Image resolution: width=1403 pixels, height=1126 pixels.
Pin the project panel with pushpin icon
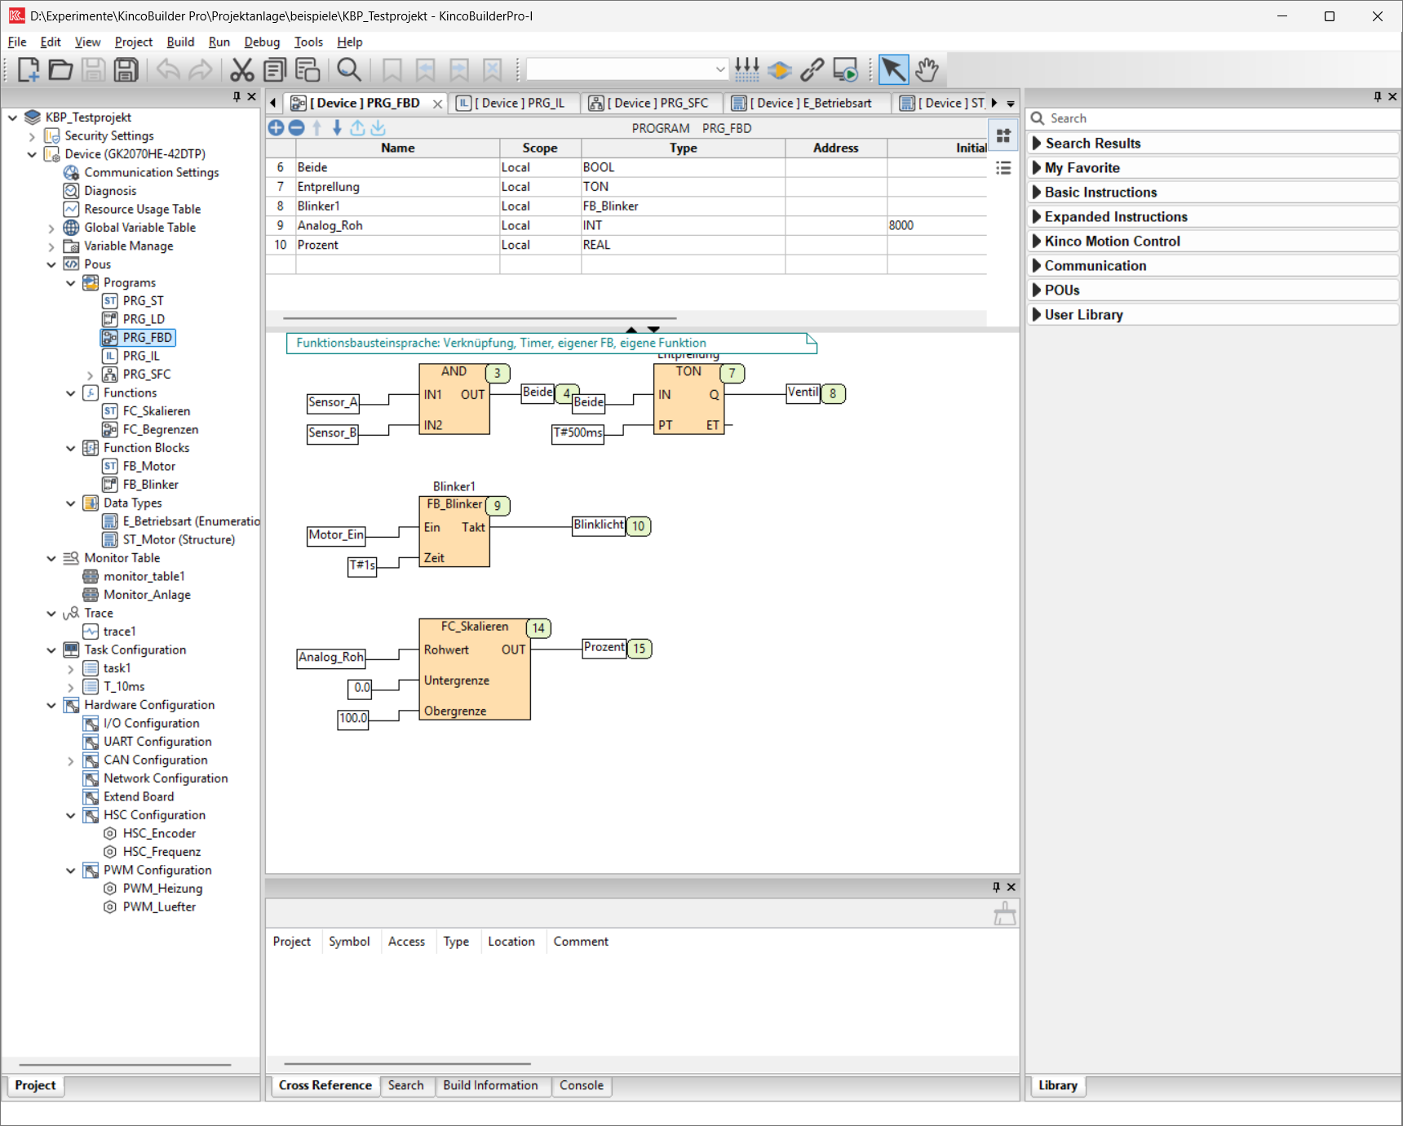click(x=237, y=97)
